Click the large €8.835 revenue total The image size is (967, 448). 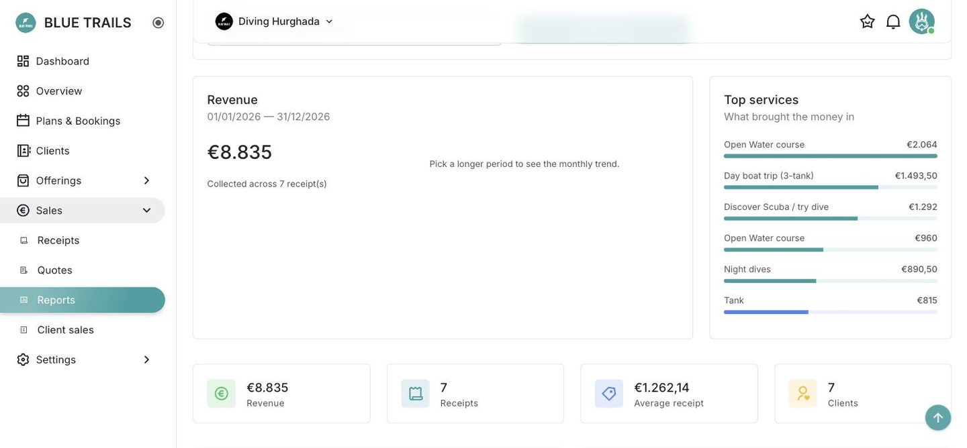coord(240,152)
